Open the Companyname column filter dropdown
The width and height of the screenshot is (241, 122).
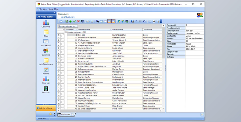pos(111,30)
